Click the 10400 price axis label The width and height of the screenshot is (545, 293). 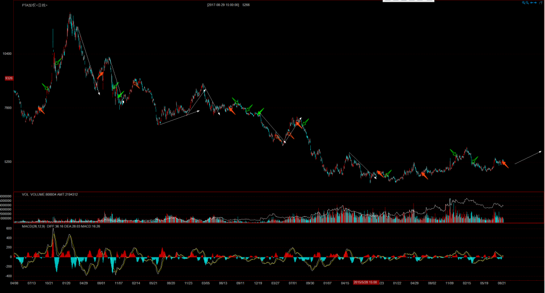click(x=7, y=54)
